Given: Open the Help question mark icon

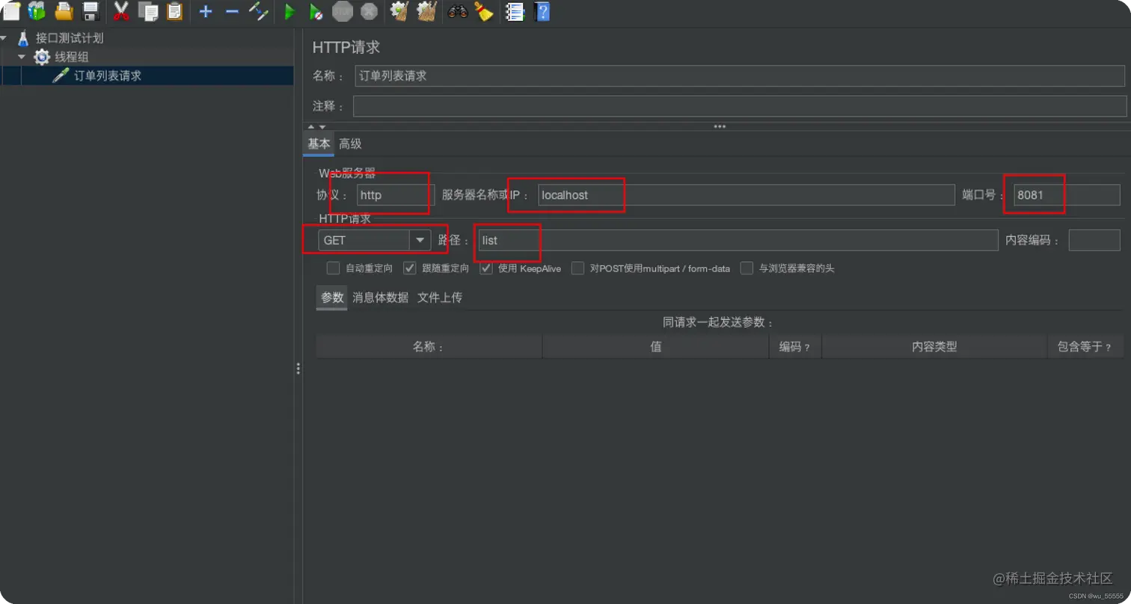Looking at the screenshot, I should tap(542, 11).
